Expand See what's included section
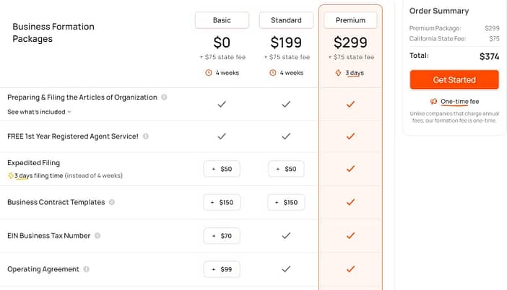507x290 pixels. [39, 112]
